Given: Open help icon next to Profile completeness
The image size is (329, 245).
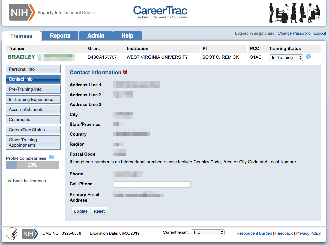Looking at the screenshot, I should (52, 157).
